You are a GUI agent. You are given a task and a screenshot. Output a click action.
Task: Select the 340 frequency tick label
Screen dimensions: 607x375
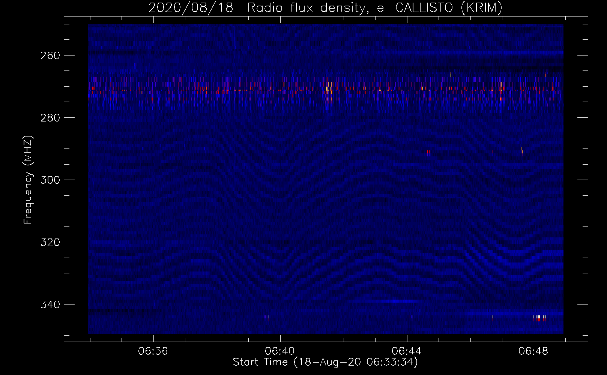point(50,304)
